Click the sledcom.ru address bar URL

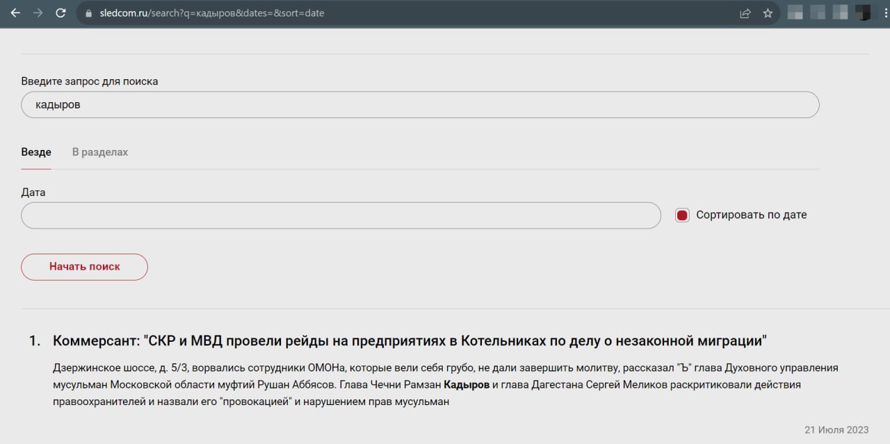(x=211, y=13)
